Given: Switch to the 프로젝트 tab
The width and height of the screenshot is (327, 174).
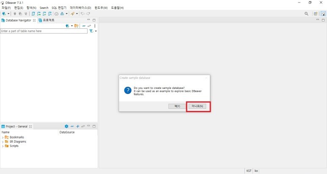Looking at the screenshot, I should 47,20.
